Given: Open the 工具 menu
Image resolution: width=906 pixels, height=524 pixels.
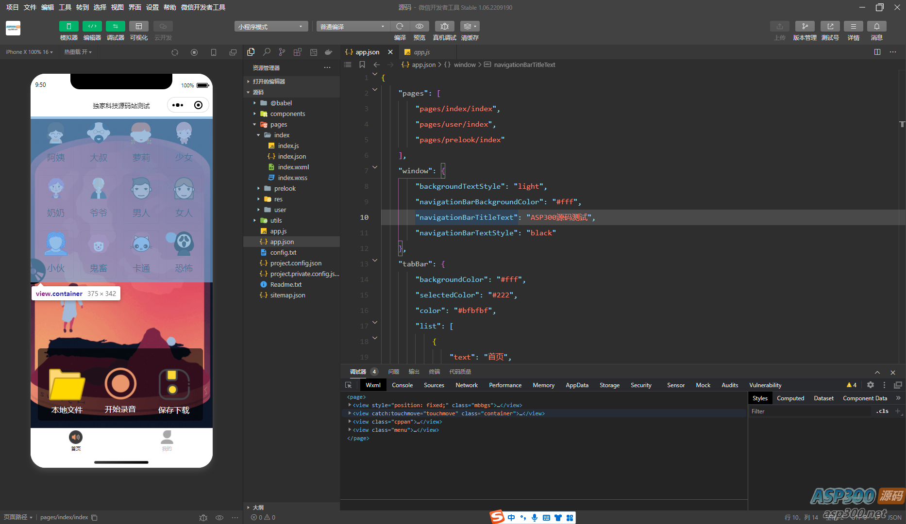Looking at the screenshot, I should click(x=65, y=7).
